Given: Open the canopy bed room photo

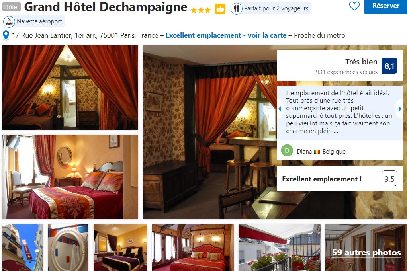Looking at the screenshot, I should 70,88.
